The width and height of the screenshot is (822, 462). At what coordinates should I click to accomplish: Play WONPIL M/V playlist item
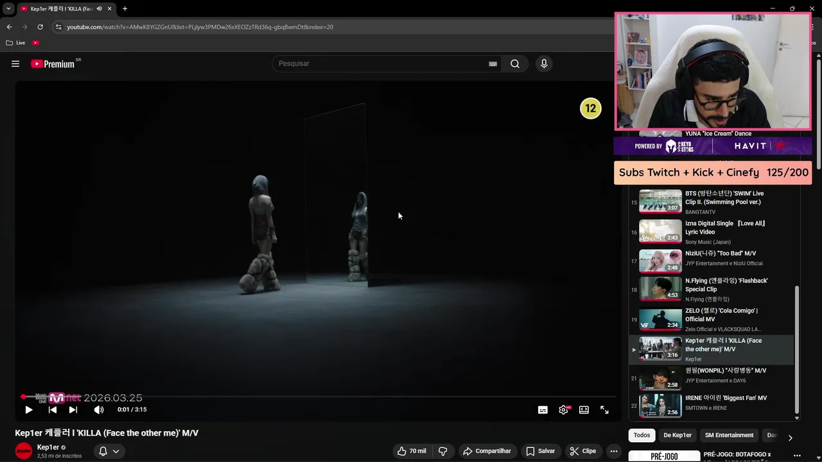pyautogui.click(x=711, y=378)
